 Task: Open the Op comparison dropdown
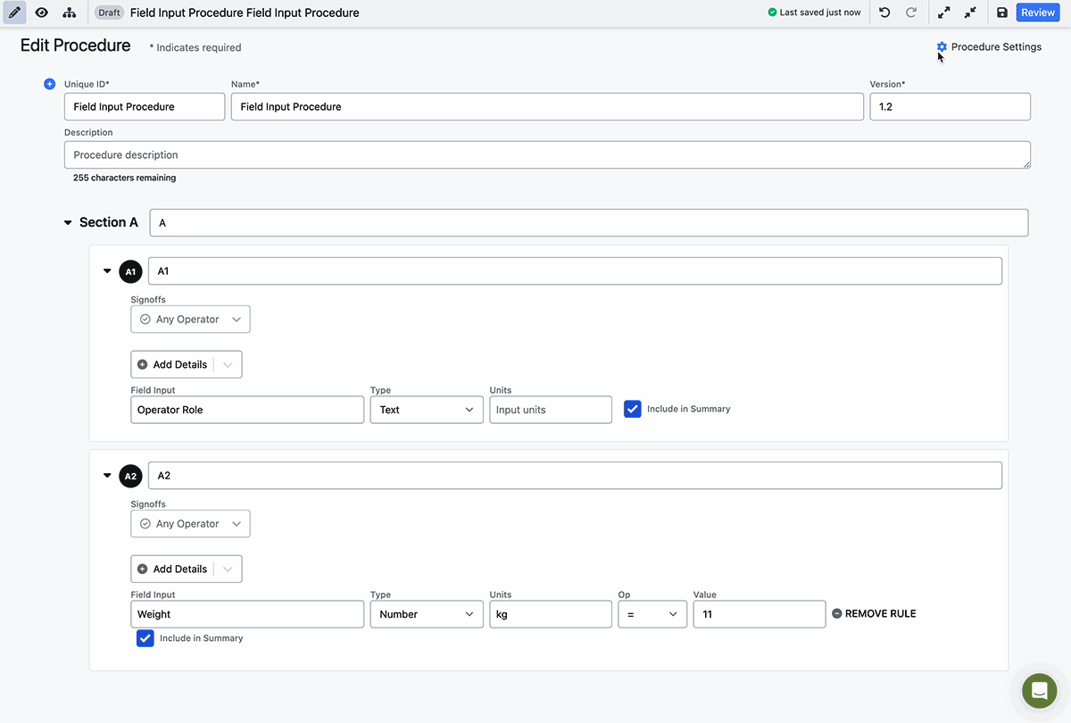coord(652,614)
